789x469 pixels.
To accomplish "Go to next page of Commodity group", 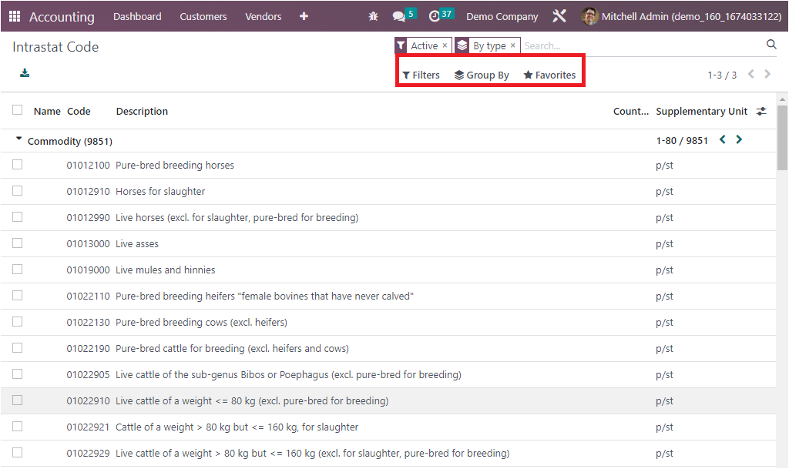I will click(x=739, y=140).
